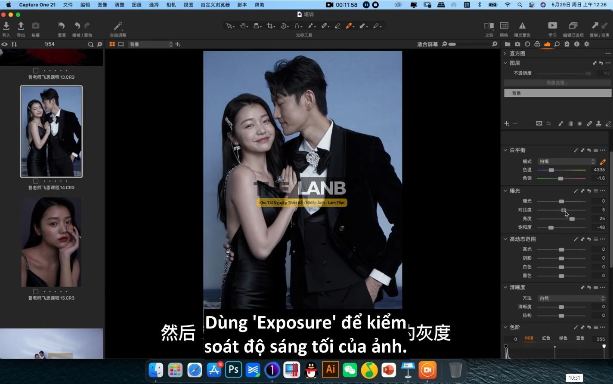Switch to the folder (library) tool tab
Viewport: 613px width, 384px height.
pyautogui.click(x=507, y=44)
